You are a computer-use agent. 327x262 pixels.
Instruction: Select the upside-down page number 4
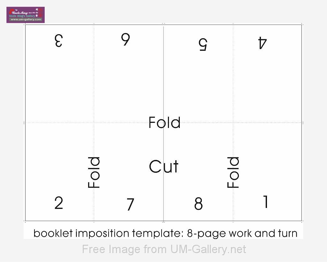pos(262,43)
